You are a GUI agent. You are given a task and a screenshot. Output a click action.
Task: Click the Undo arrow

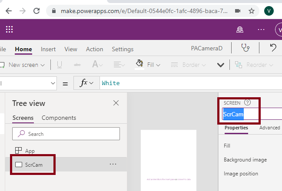[x=273, y=48]
